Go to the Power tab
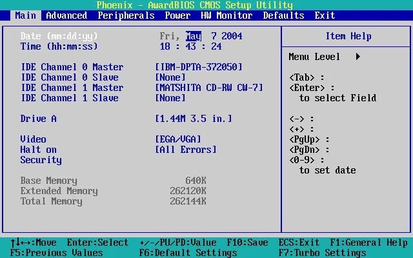 point(177,15)
